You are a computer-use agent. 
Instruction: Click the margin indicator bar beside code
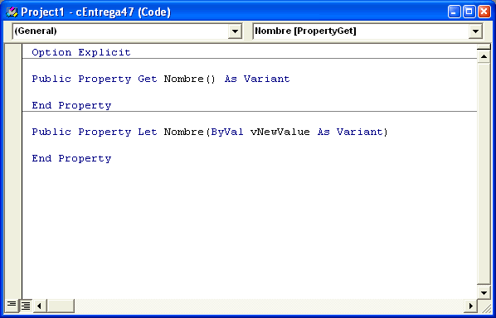(13, 171)
